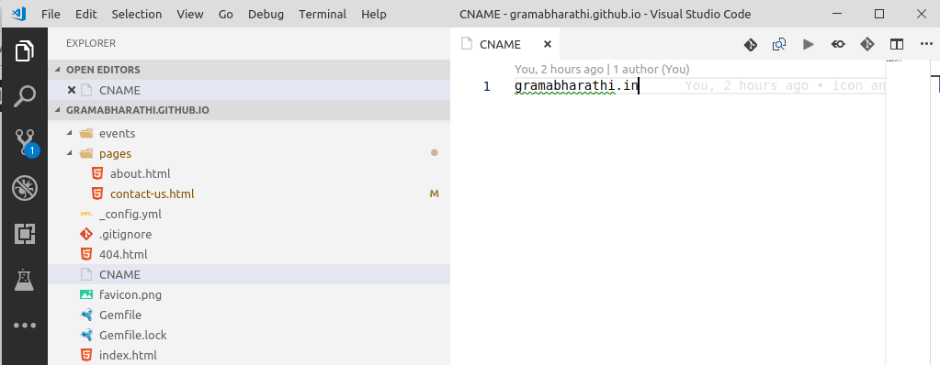Open the editor More Actions ellipsis
Viewport: 940px width, 365px height.
tap(925, 44)
